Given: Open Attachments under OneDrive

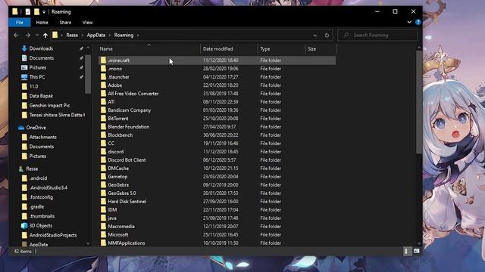Looking at the screenshot, I should [x=42, y=137].
